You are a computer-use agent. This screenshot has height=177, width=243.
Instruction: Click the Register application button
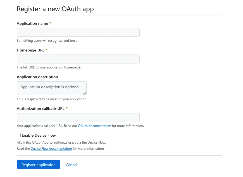(x=39, y=165)
